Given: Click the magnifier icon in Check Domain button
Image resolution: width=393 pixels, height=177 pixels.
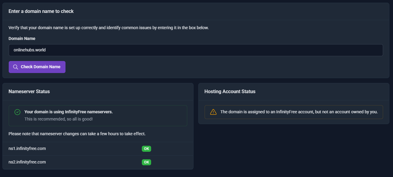Looking at the screenshot, I should 16,67.
